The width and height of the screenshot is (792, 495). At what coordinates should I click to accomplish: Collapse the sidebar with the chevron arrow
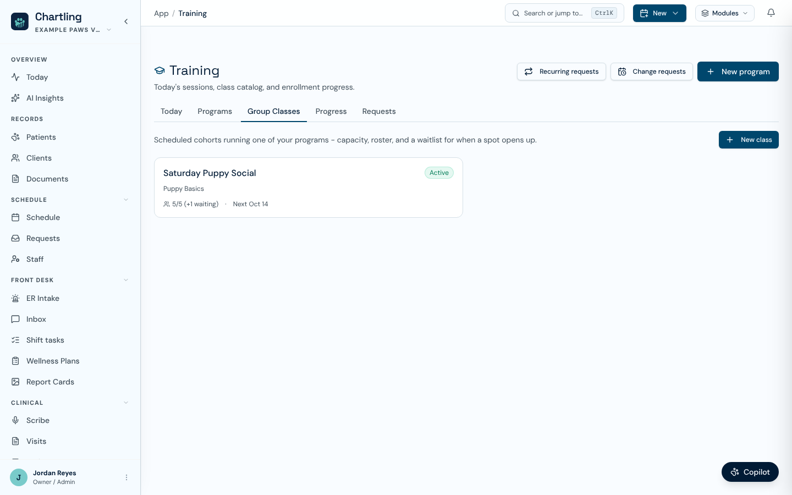[x=126, y=21]
